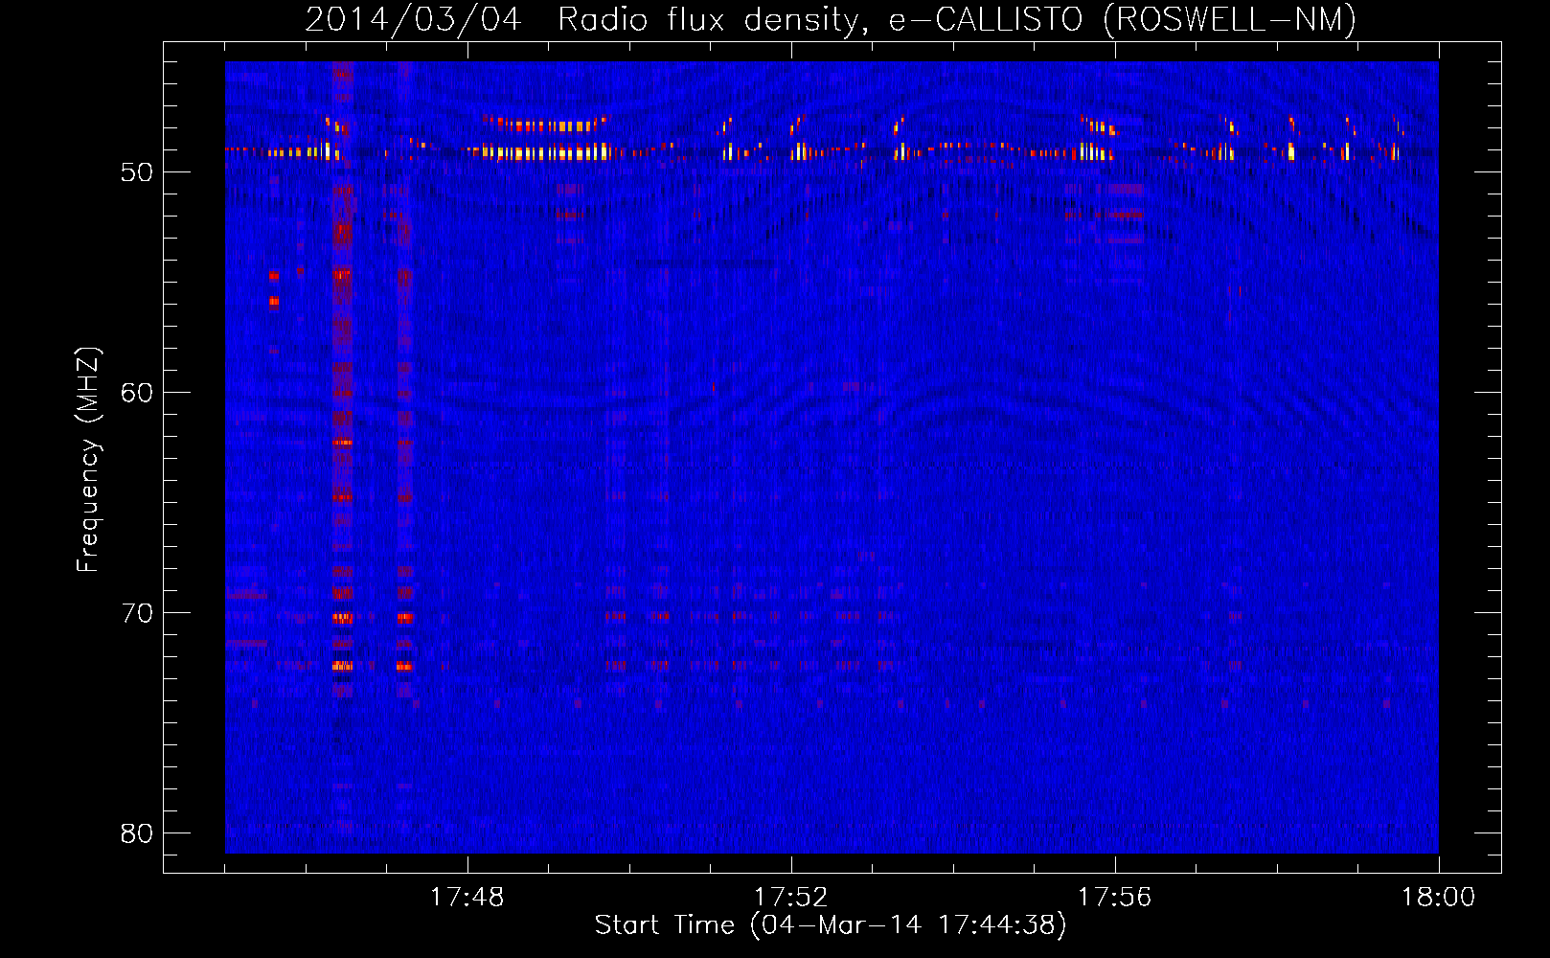The height and width of the screenshot is (958, 1550).
Task: Click the 17:48 time tick label
Action: coord(467,897)
